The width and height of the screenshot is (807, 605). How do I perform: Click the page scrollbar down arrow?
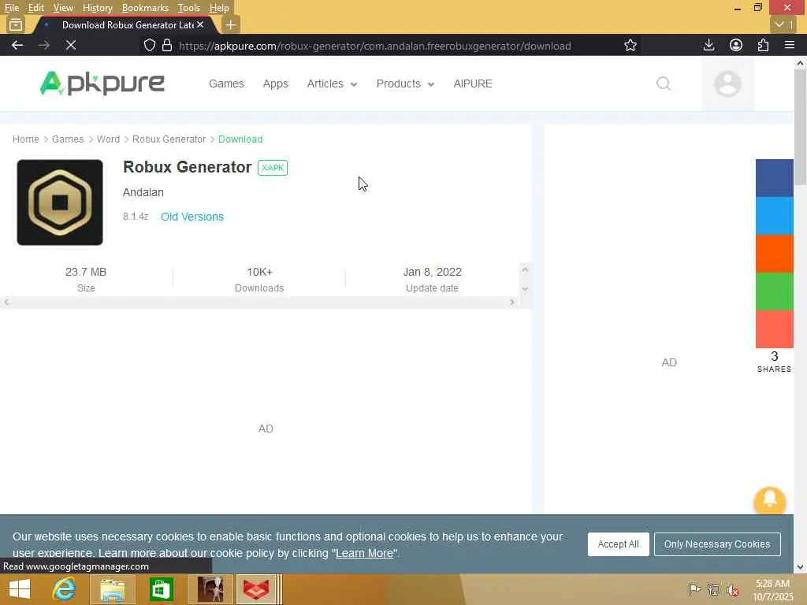point(800,567)
